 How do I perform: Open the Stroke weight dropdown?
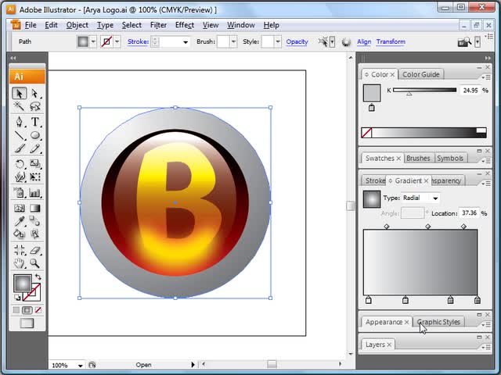186,41
